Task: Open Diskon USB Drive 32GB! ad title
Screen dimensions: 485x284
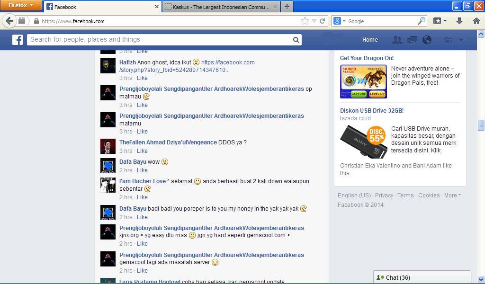Action: coord(371,110)
